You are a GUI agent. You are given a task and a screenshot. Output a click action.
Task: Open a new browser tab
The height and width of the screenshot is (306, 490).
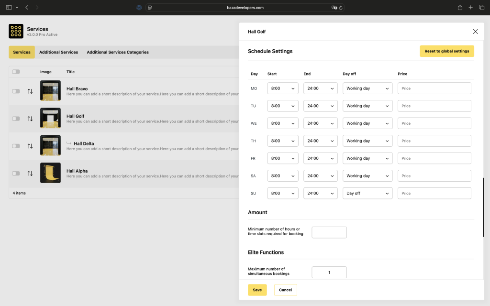pyautogui.click(x=471, y=8)
